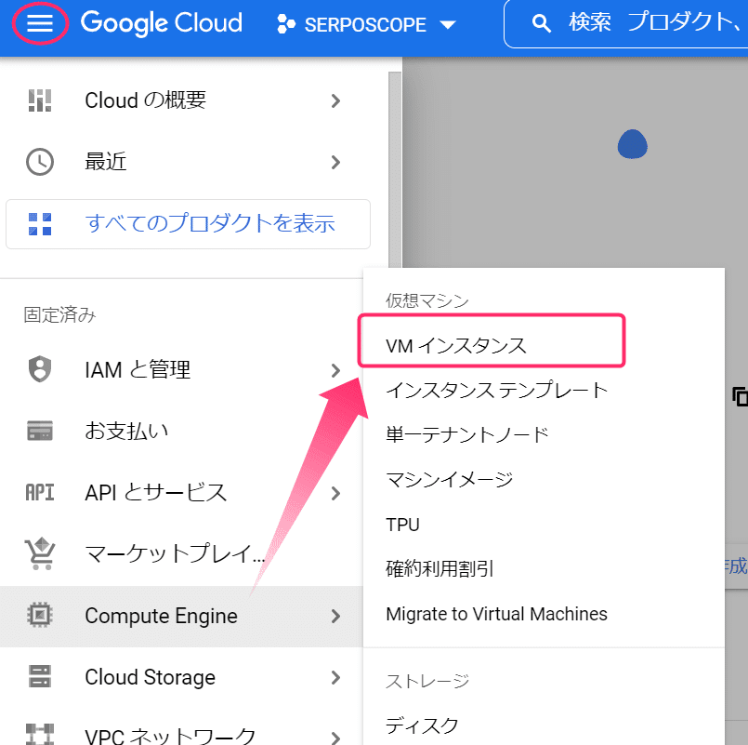Screen dimensions: 748x745
Task: Expand the Cloud Storage chevron
Action: 335,677
